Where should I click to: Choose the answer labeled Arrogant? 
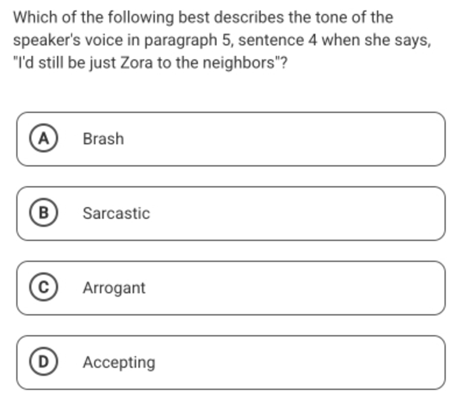point(231,288)
